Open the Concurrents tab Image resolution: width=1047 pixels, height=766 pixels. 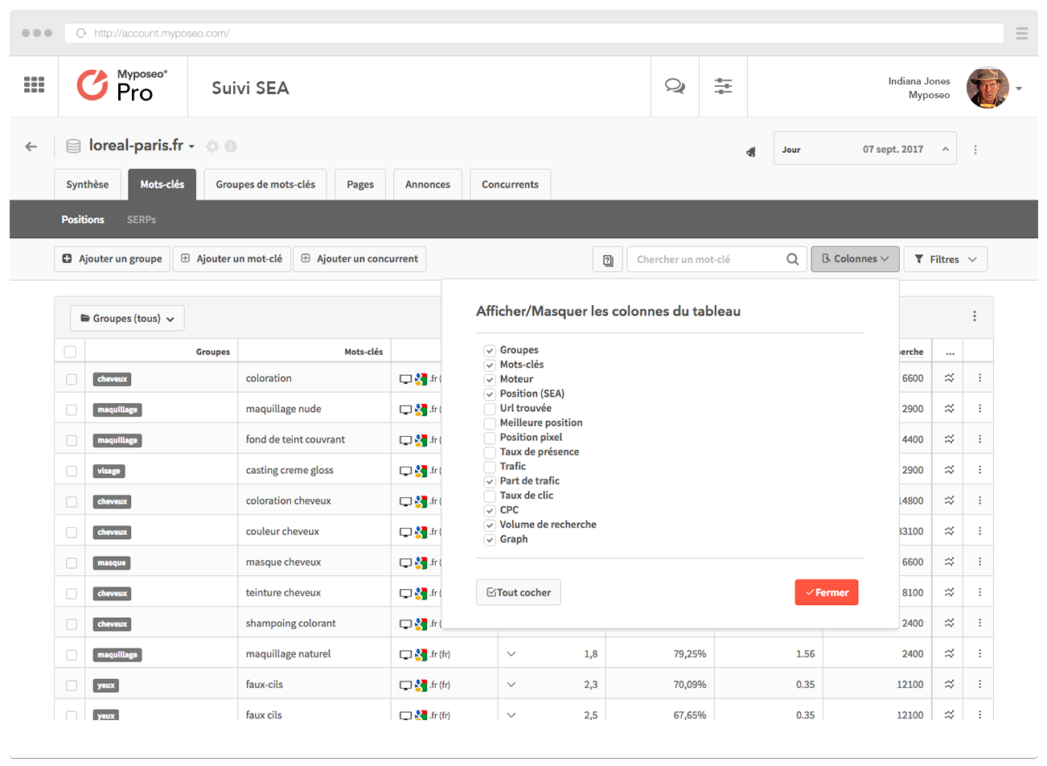click(x=510, y=184)
